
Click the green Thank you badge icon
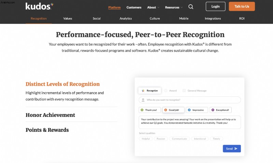[x=142, y=110]
